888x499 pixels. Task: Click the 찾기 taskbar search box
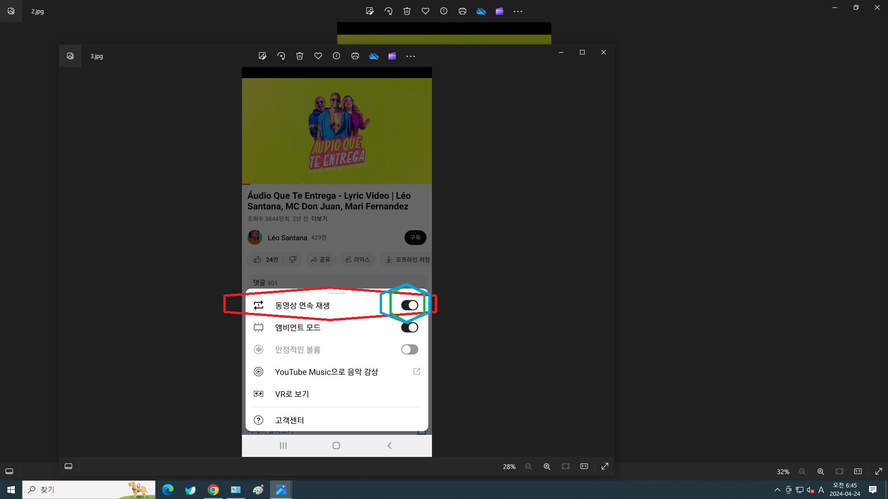click(x=89, y=490)
